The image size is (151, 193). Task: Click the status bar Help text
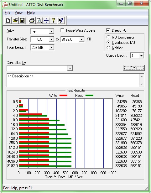pyautogui.click(x=18, y=188)
